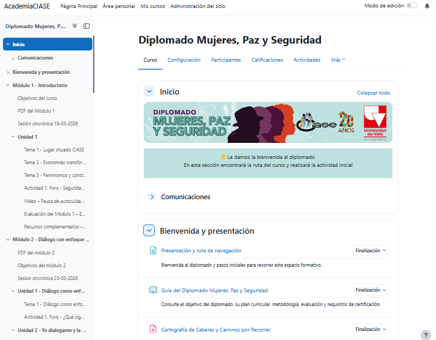436x340 pixels.
Task: Switch to the Actividades tab
Action: point(307,60)
